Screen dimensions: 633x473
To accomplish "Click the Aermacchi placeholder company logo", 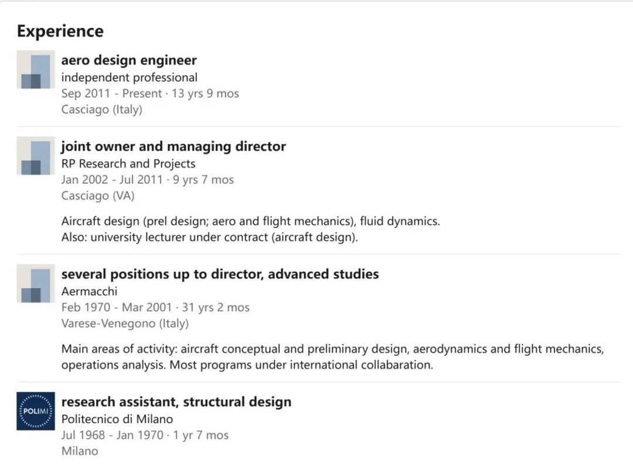I will pyautogui.click(x=35, y=284).
